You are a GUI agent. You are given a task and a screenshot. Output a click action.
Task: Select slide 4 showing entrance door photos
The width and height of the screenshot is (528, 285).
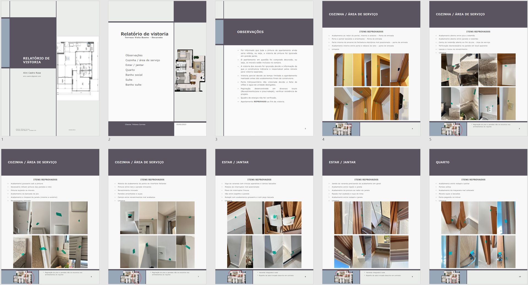(371, 68)
